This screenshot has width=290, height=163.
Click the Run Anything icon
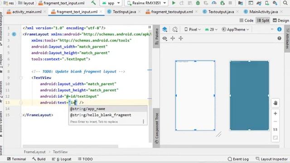(x=251, y=3)
